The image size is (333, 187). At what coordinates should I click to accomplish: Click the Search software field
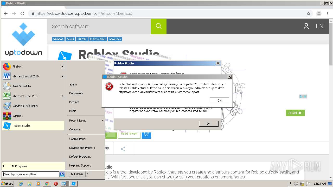[x=99, y=26]
